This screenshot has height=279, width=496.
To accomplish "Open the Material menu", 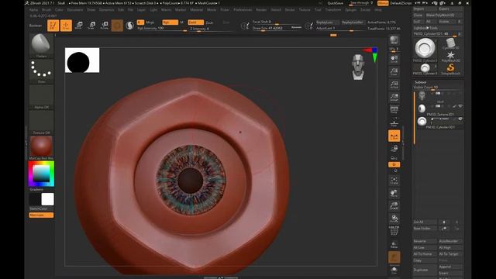I will coord(196,10).
